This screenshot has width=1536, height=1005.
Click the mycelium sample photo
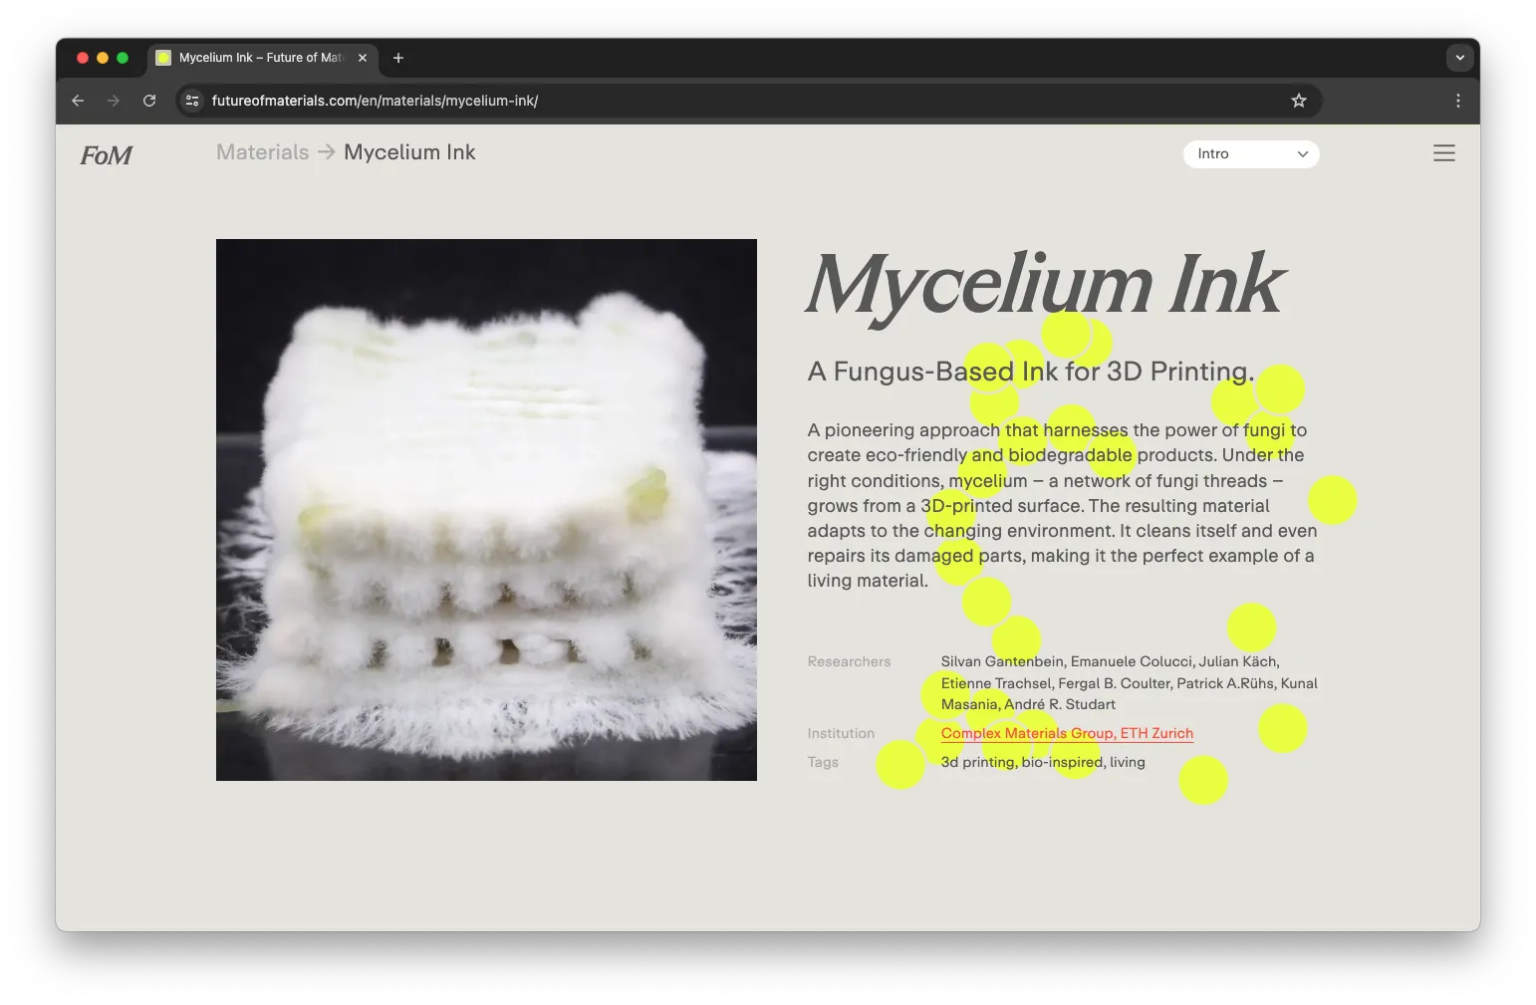tap(486, 509)
